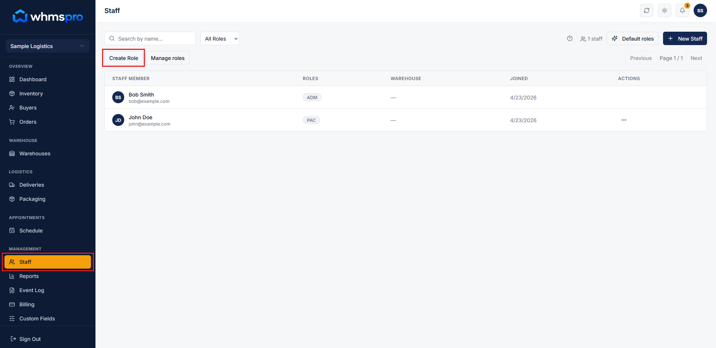Open John Doe's actions ellipsis menu

pos(624,120)
